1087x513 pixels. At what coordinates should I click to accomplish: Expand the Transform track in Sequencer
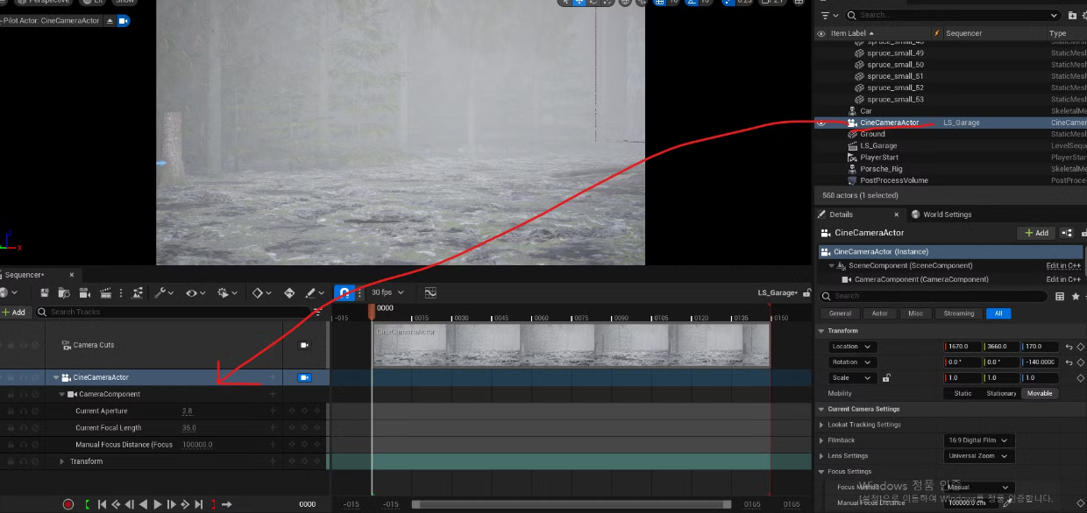pos(62,461)
